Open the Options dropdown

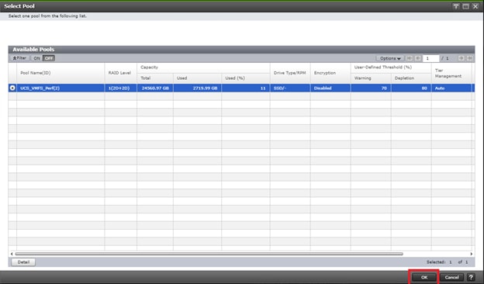pos(390,58)
